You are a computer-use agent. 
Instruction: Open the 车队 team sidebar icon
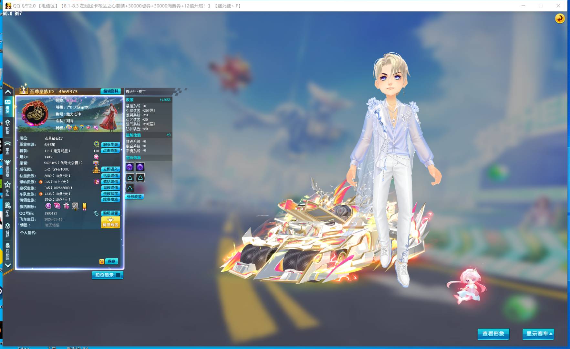[7, 189]
